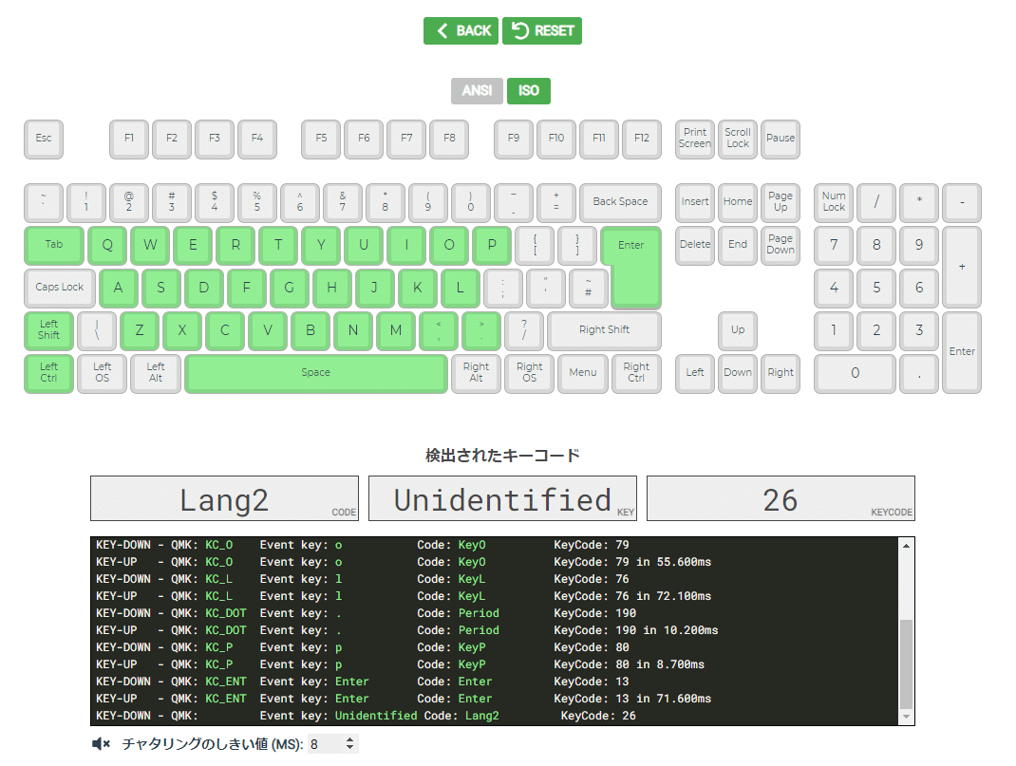This screenshot has width=1016, height=766.
Task: Click the Esc key
Action: pos(44,139)
